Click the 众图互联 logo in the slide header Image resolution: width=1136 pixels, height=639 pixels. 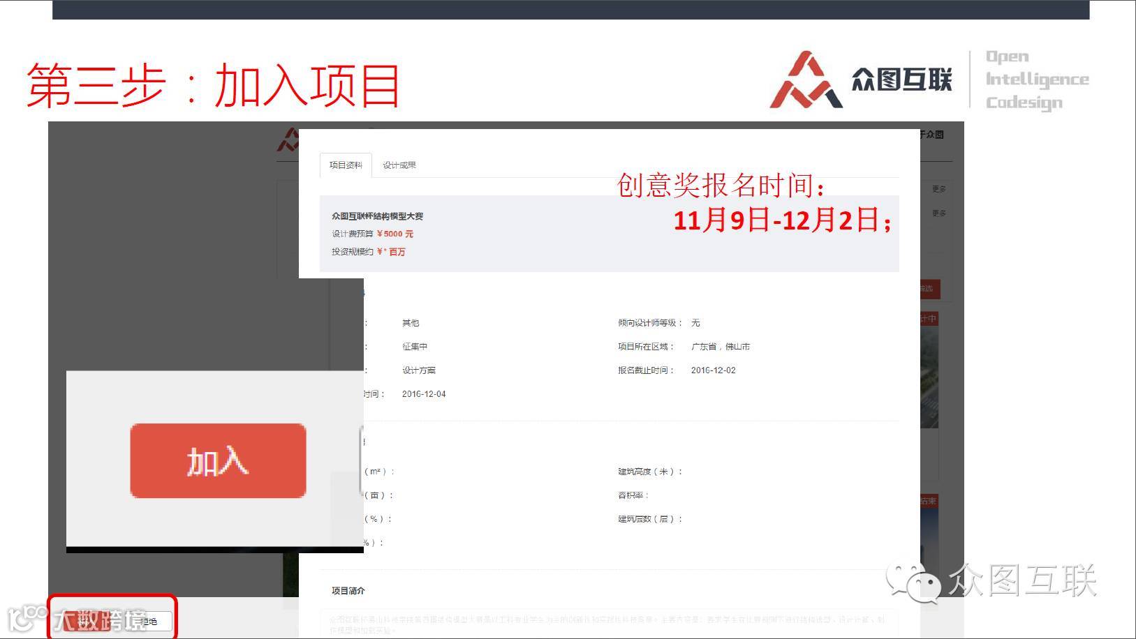[861, 80]
